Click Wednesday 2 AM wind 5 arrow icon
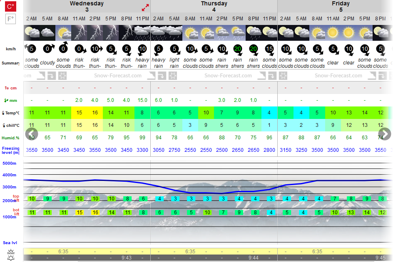The width and height of the screenshot is (393, 262). 30,48
